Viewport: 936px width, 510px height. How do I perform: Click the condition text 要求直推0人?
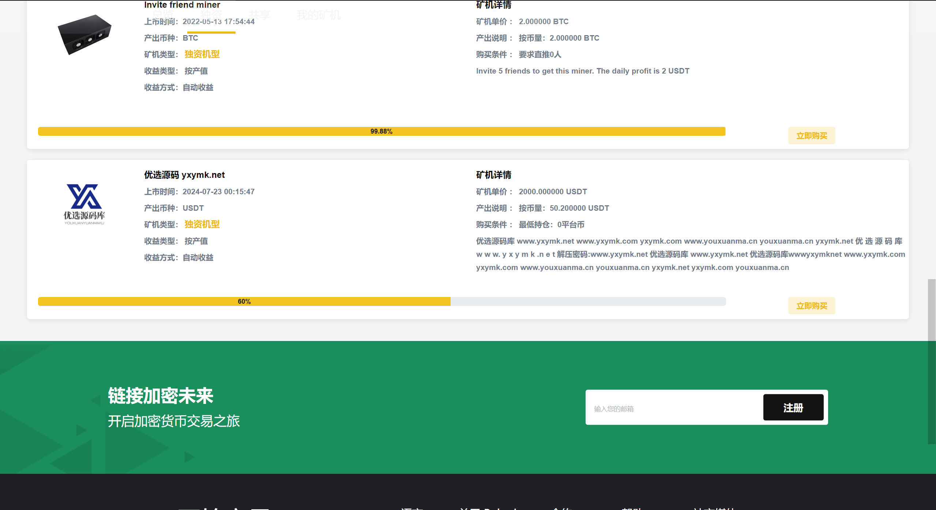[x=540, y=55]
